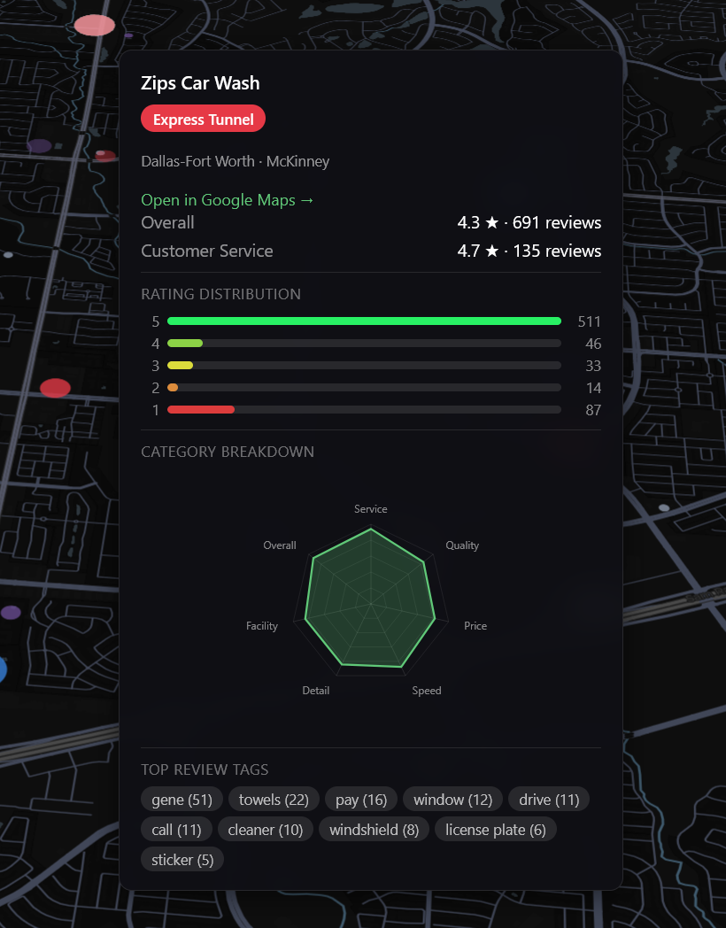Click the 87 count for one star

[x=593, y=410]
